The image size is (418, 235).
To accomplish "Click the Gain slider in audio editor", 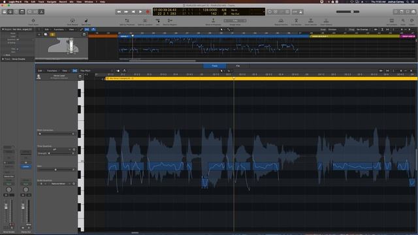I will coord(56,170).
